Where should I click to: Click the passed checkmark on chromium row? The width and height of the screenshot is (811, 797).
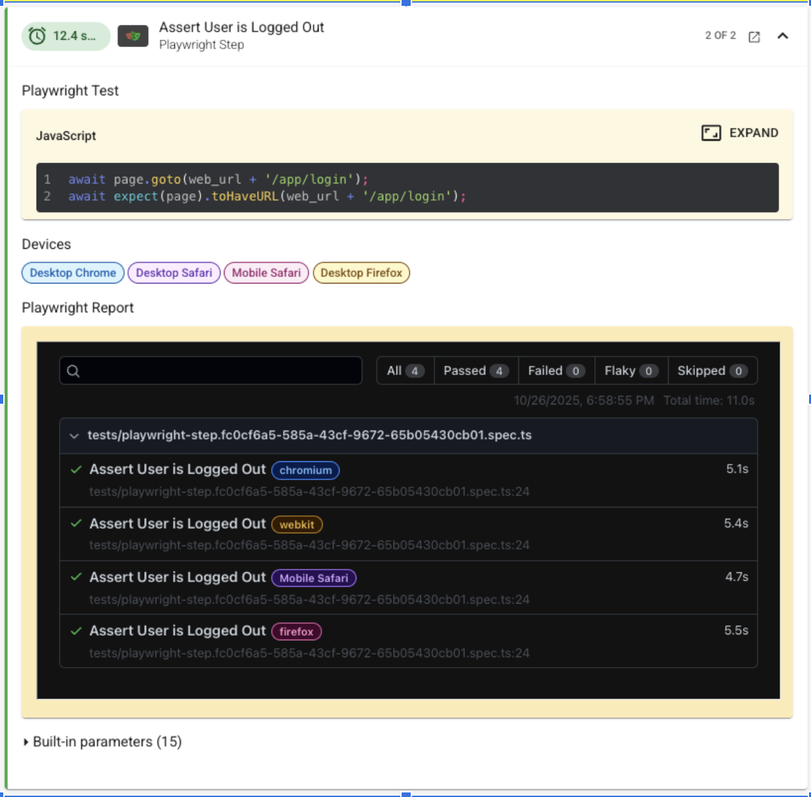click(x=76, y=470)
